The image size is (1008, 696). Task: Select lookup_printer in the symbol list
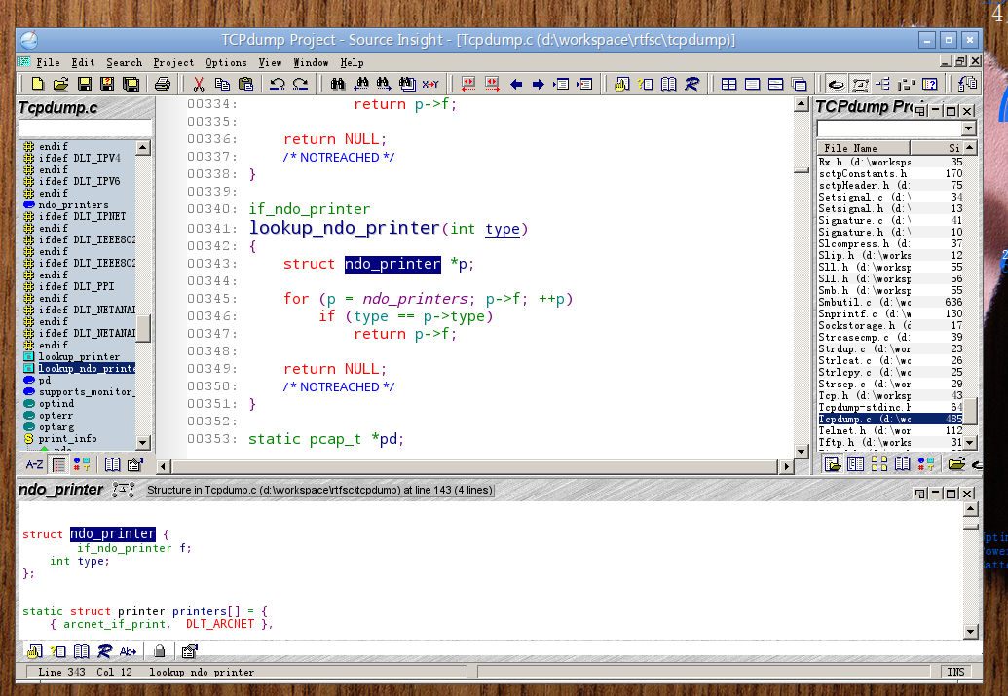[x=79, y=356]
